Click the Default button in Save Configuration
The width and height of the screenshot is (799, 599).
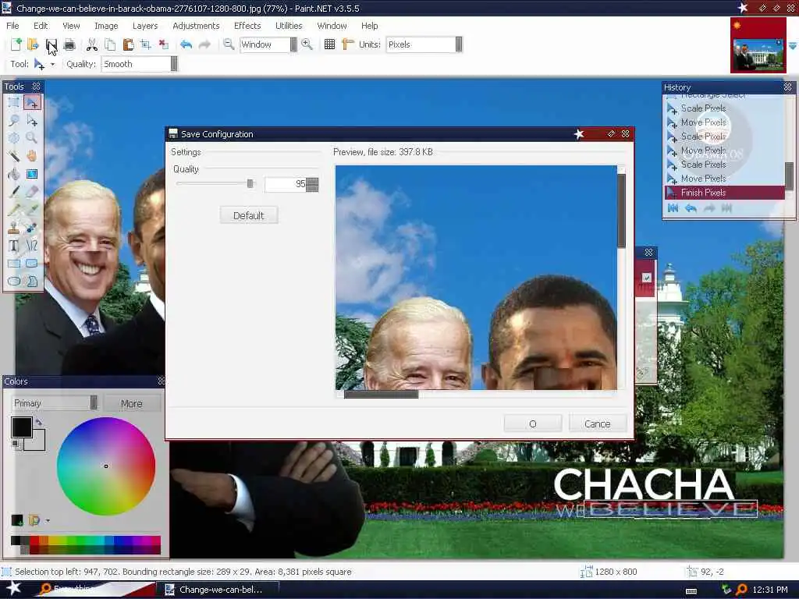click(249, 215)
